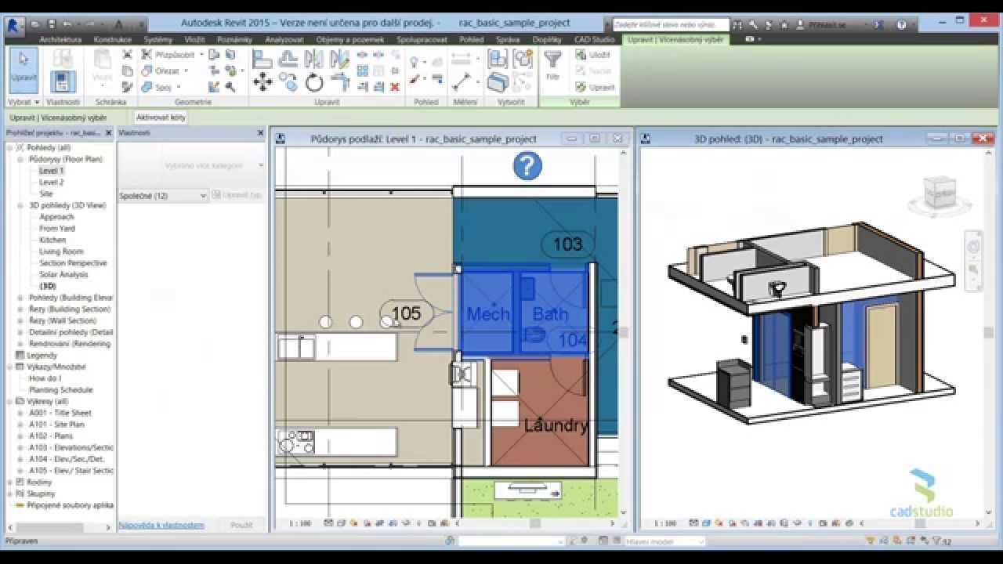Switch to the Konstrukce ribbon tab
The width and height of the screenshot is (1003, 564).
112,39
